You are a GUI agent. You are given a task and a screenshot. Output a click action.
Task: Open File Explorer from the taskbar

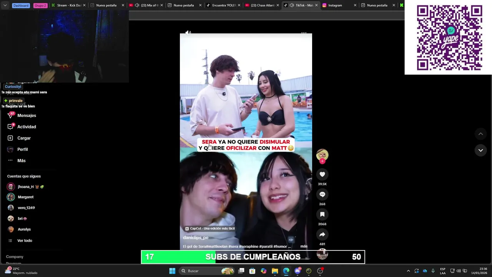[275, 271]
